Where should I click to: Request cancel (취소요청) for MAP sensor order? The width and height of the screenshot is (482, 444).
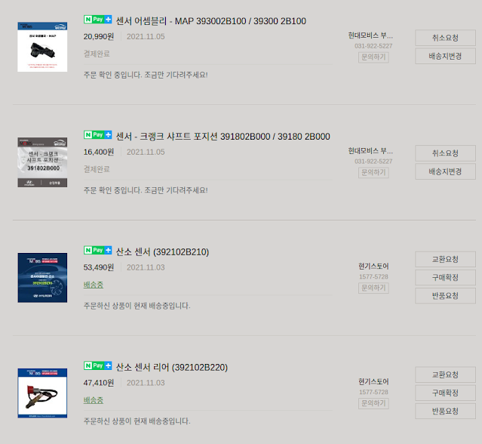tap(445, 38)
